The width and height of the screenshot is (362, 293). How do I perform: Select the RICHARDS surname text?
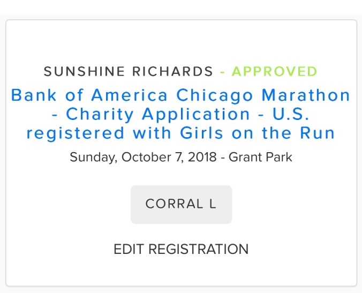(178, 71)
